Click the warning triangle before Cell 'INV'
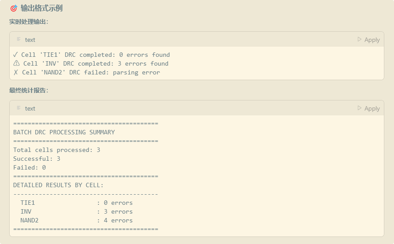Image resolution: width=394 pixels, height=244 pixels. coord(16,63)
